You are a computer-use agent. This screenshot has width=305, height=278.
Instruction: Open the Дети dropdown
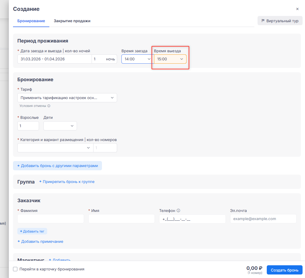coord(60,126)
